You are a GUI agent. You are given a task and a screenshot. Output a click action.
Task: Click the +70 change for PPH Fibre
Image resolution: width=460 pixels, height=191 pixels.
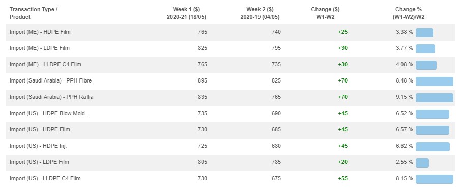coord(342,80)
